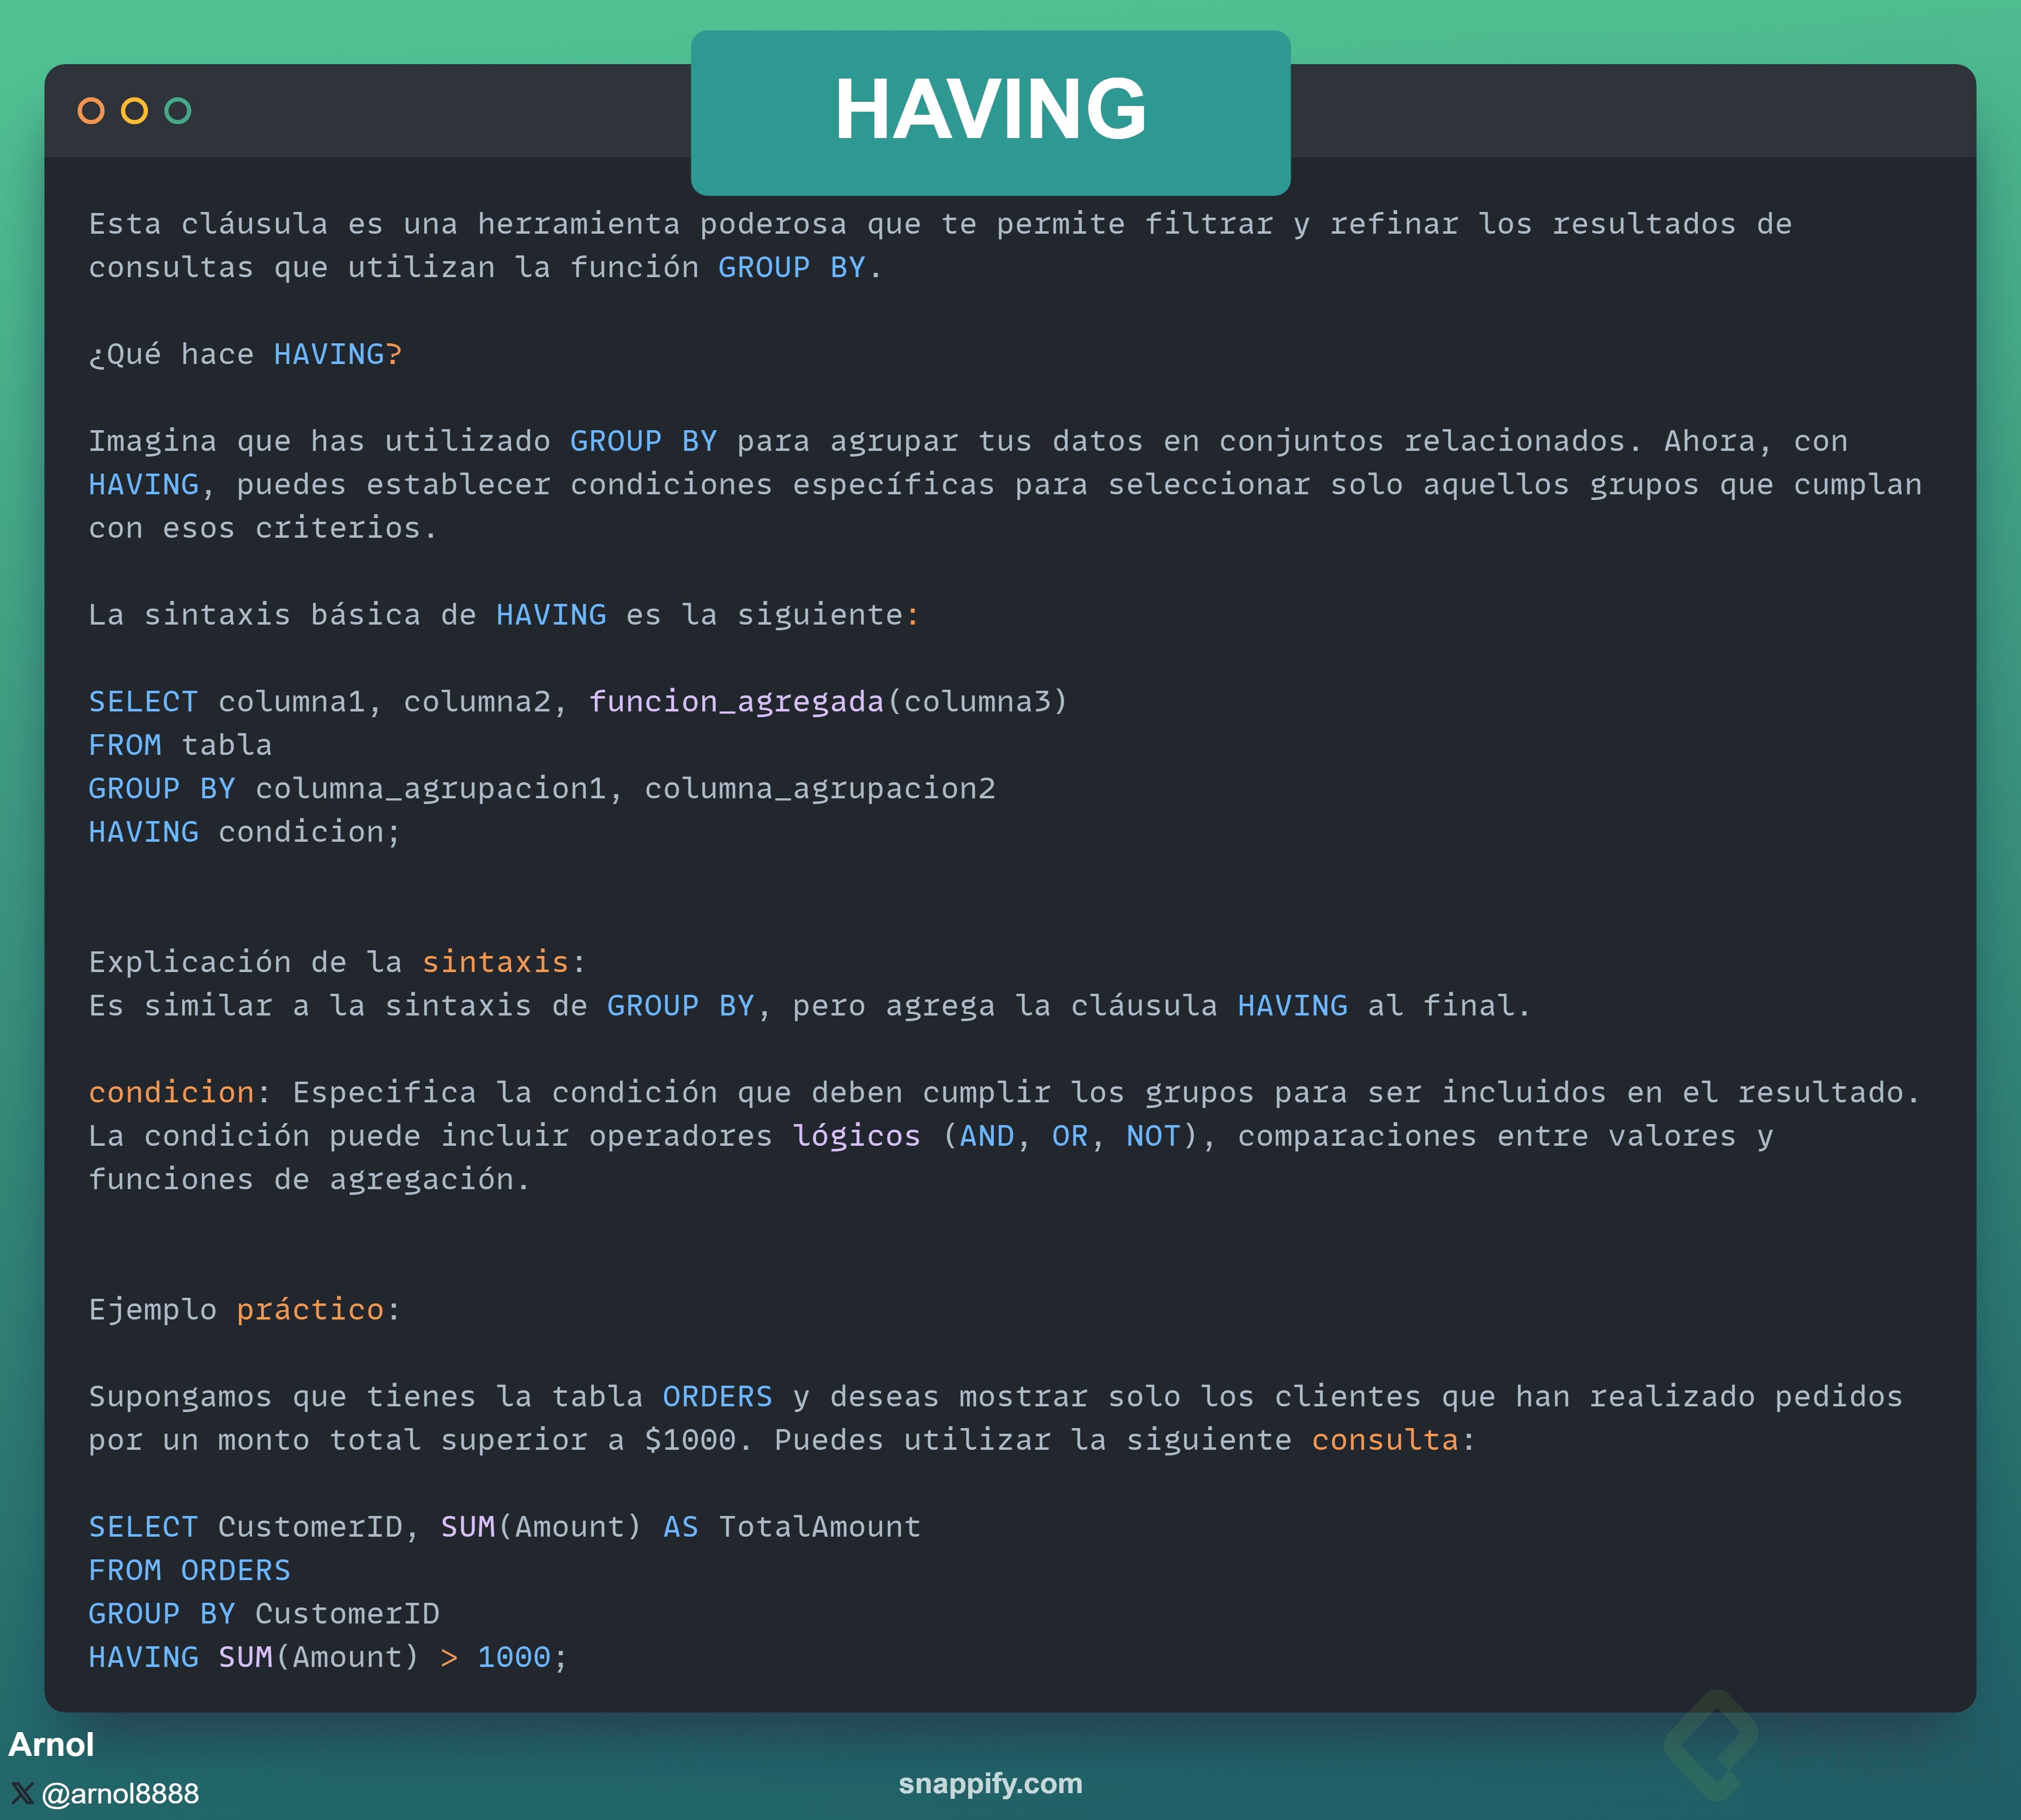Click the green window circle
Screen dimensions: 2021x1820
[x=178, y=111]
